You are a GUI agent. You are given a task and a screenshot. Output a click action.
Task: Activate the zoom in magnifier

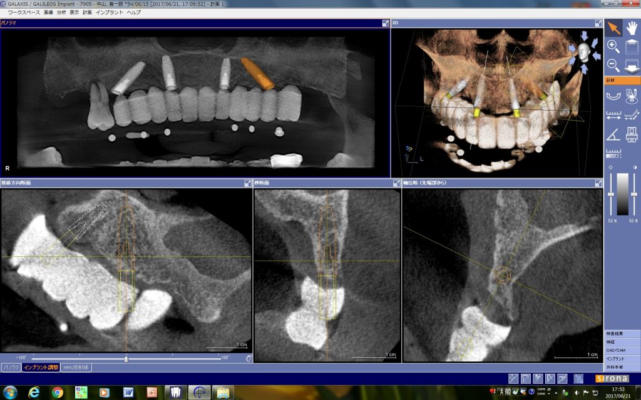click(613, 46)
